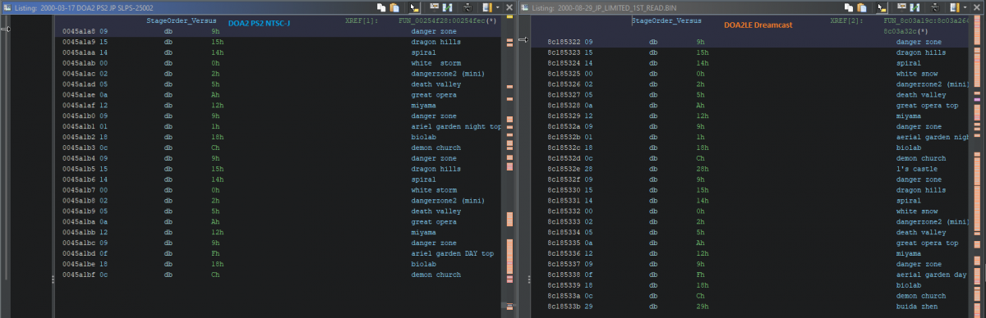Click 'biolab' comment at 0045a1b2
The image size is (986, 318).
[x=423, y=137]
